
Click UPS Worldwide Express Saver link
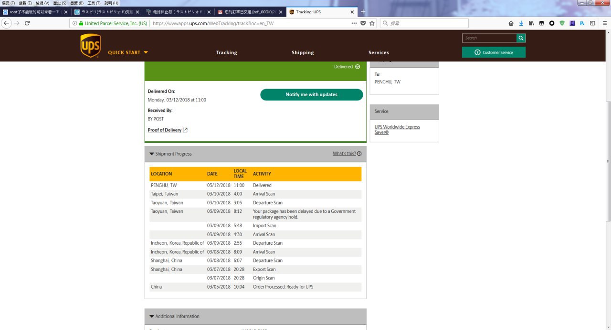pyautogui.click(x=397, y=130)
